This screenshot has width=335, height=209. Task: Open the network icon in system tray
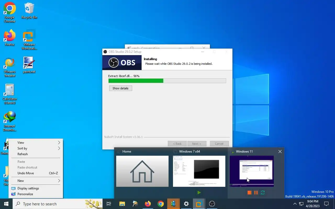coord(301,204)
